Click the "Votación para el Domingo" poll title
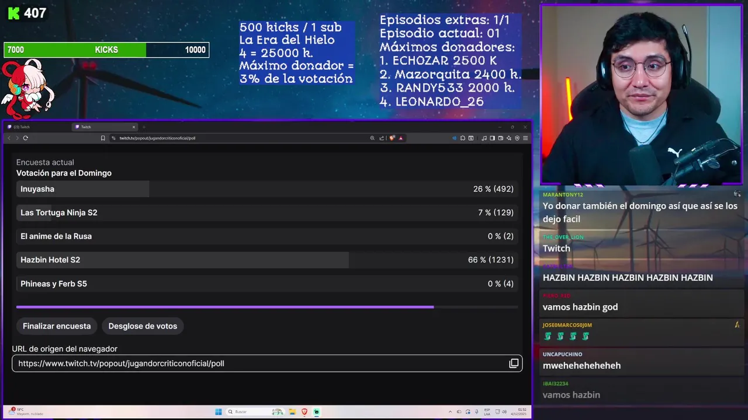This screenshot has height=420, width=748. 64,173
